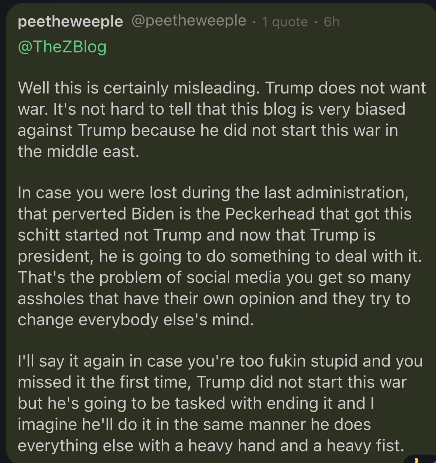Viewport: 436px width, 463px height.
Task: Click the line starting "That's the problem of social"
Action: [x=214, y=278]
